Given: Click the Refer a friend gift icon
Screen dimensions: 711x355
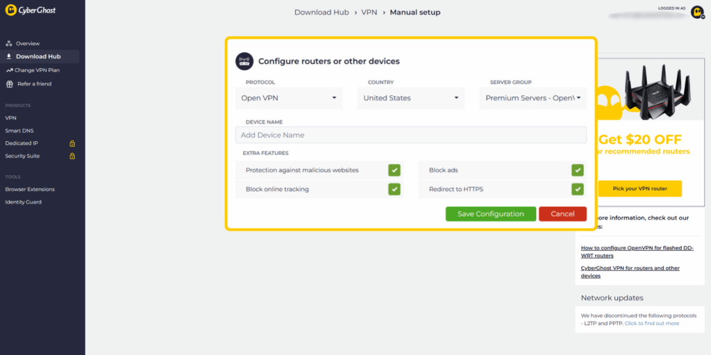Looking at the screenshot, I should [9, 84].
